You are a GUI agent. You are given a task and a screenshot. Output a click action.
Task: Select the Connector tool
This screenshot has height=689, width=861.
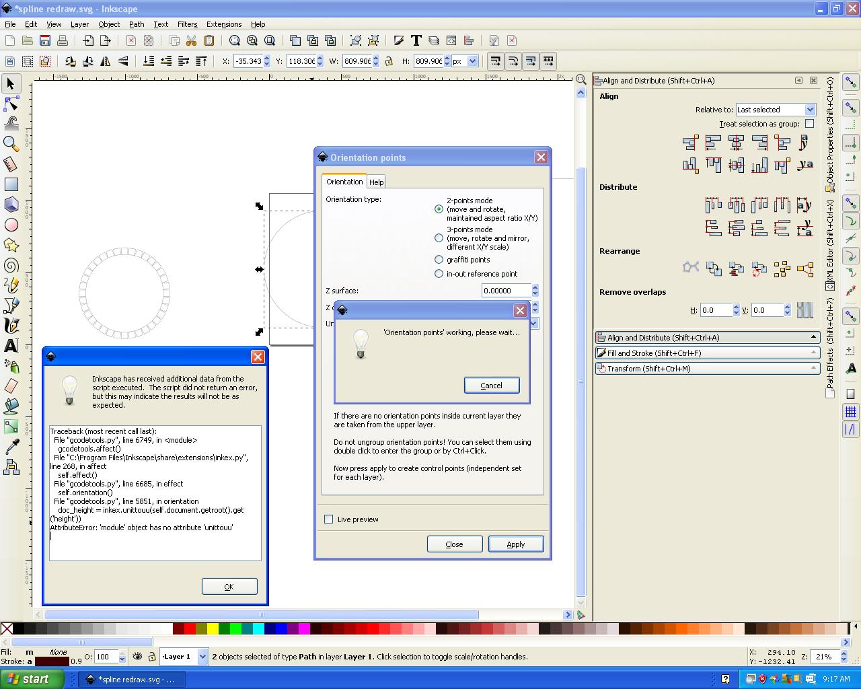(11, 467)
